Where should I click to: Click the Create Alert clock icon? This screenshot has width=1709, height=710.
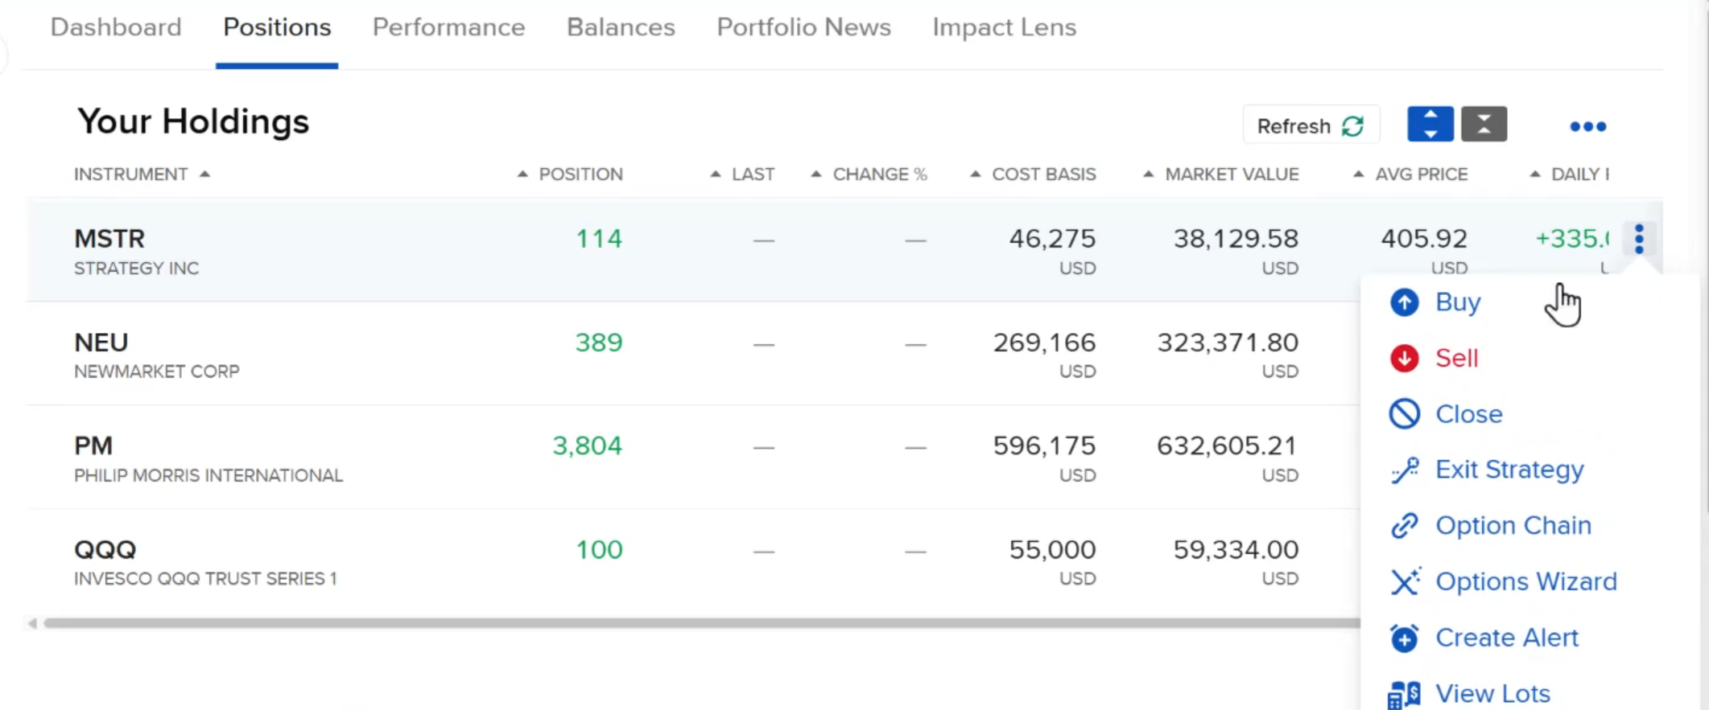[x=1404, y=638]
